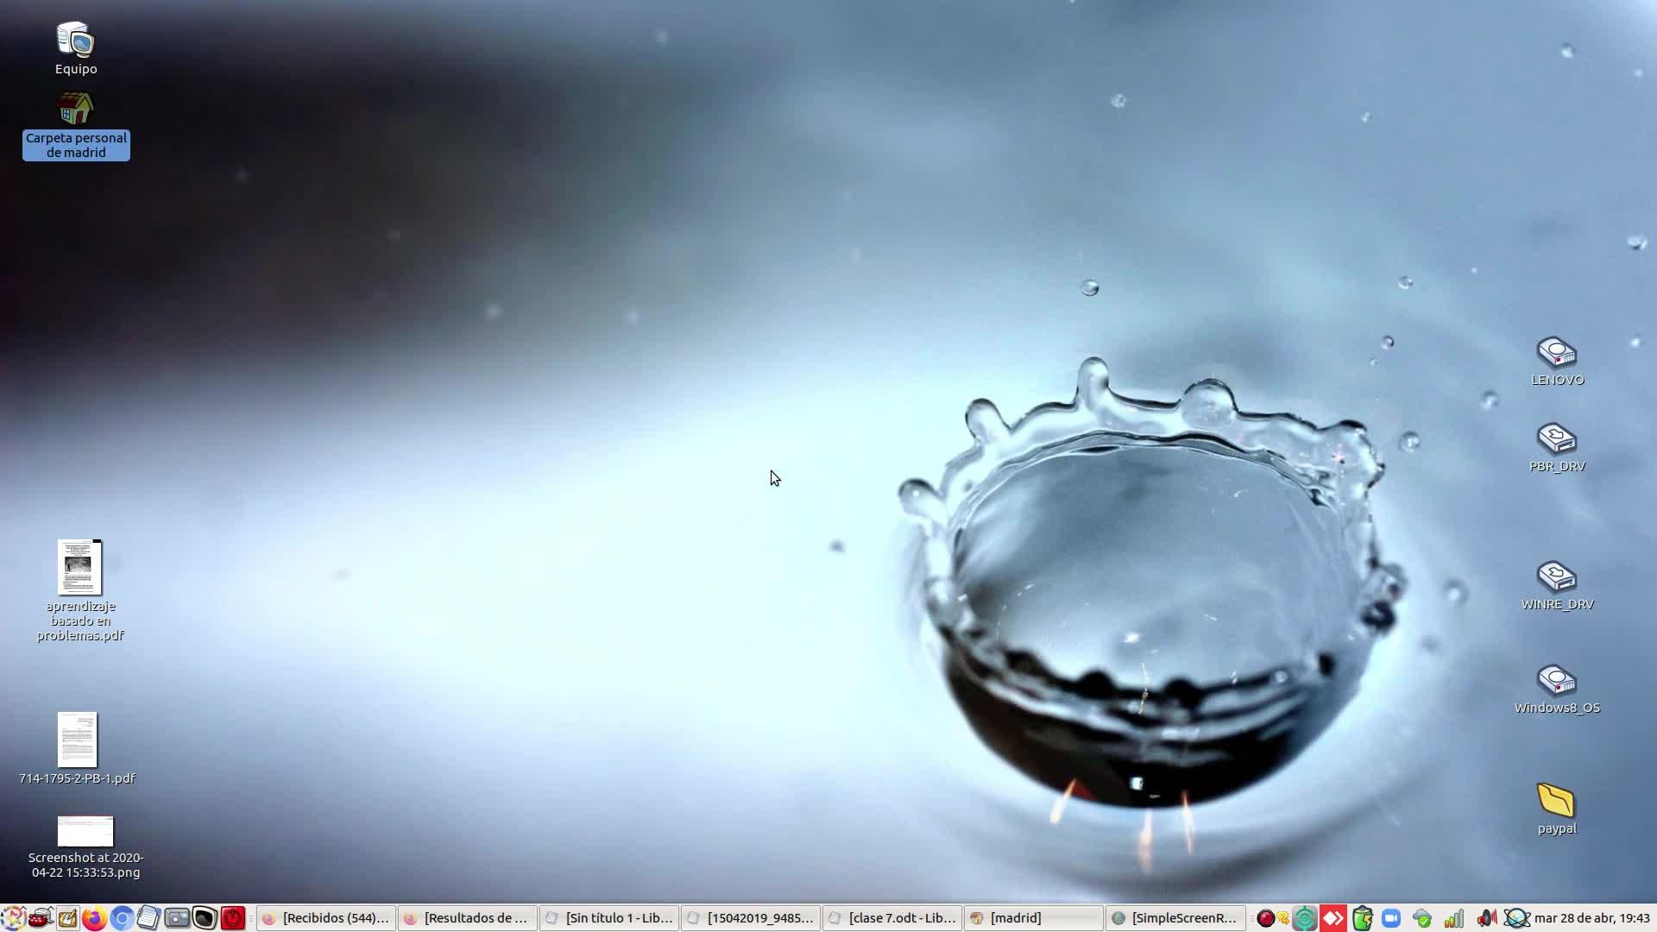1657x932 pixels.
Task: Open the screenshot camera launcher
Action: click(x=177, y=918)
